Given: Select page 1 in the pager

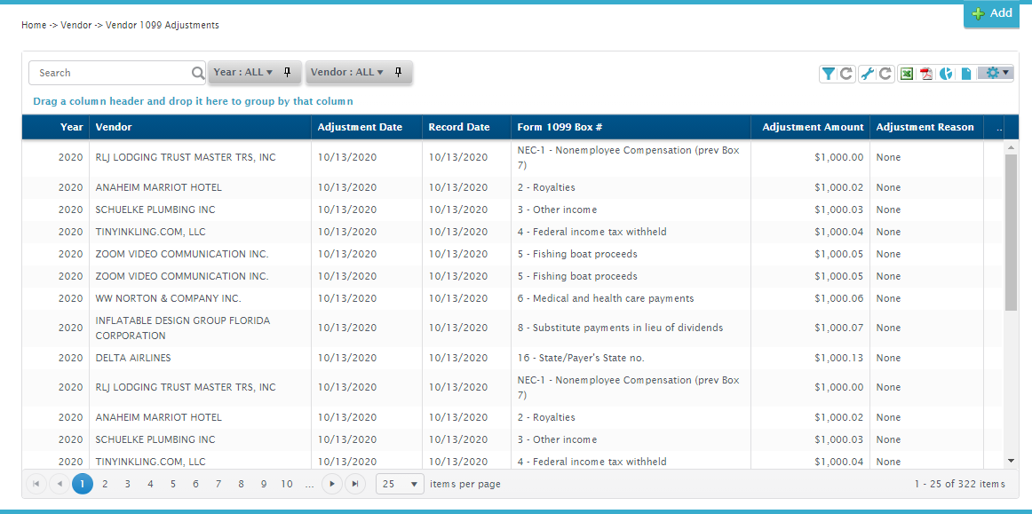Looking at the screenshot, I should [x=83, y=485].
